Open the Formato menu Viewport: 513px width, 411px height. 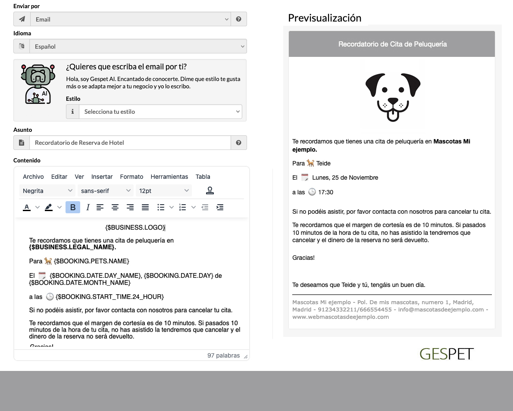pos(131,177)
